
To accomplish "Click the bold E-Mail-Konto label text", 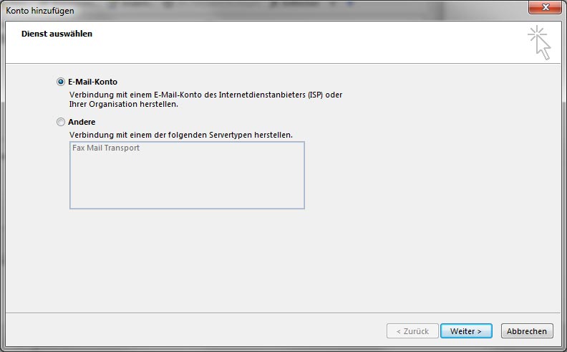I will tap(92, 82).
